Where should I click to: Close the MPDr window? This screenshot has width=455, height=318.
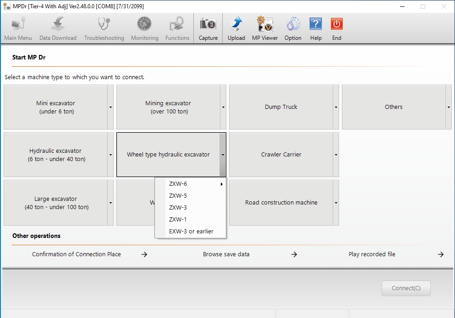444,6
